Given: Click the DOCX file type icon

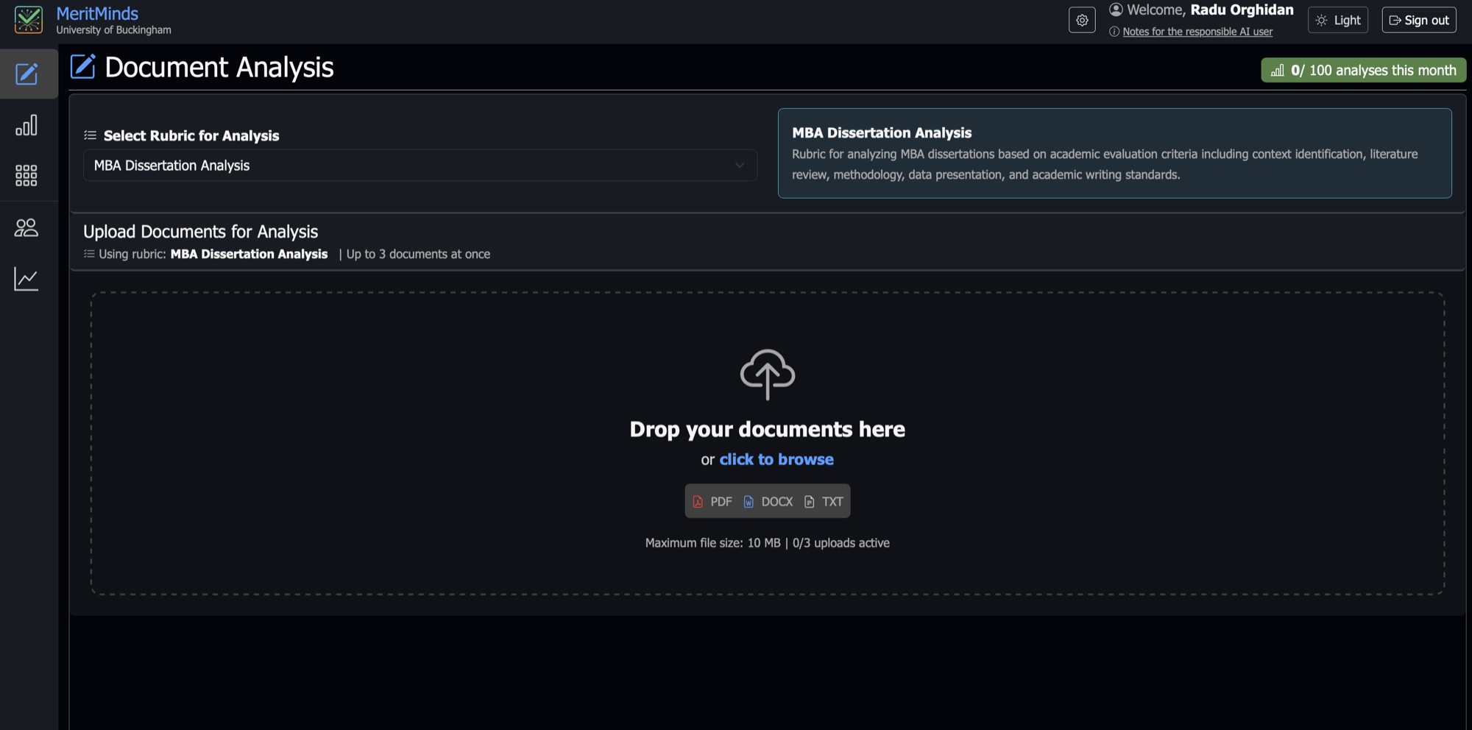Looking at the screenshot, I should (x=749, y=502).
